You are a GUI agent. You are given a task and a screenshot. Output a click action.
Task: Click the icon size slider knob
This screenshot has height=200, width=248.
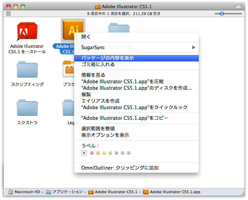pos(222,14)
